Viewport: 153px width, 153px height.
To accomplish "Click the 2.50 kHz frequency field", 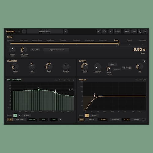I will coord(32,119).
